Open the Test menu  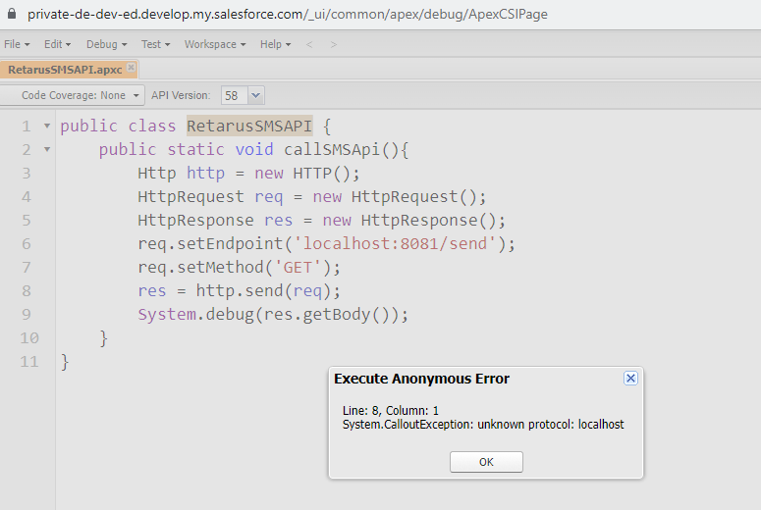coord(155,44)
